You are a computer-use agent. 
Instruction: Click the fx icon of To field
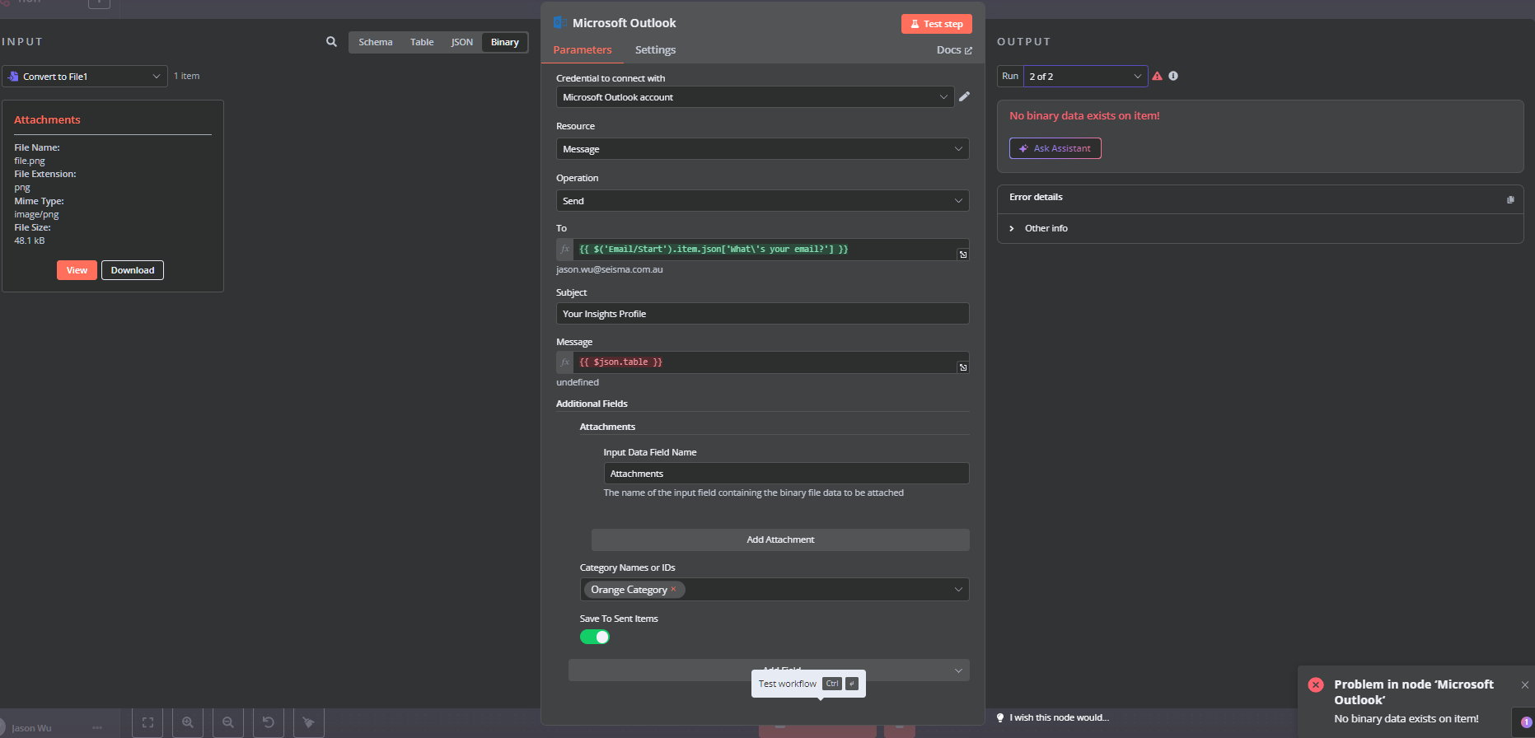pos(565,249)
